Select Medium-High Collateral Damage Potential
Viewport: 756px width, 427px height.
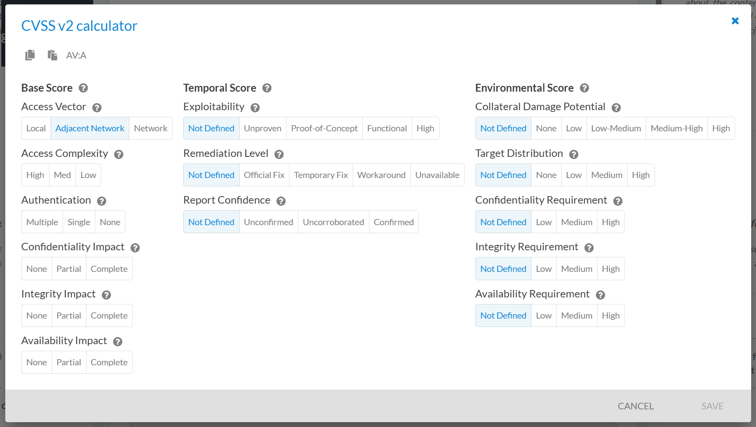[x=676, y=128]
